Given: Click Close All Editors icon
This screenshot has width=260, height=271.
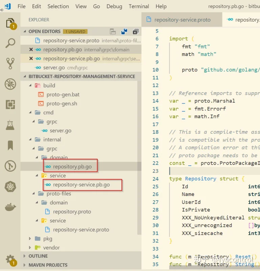Looking at the screenshot, I should pyautogui.click(x=136, y=32).
